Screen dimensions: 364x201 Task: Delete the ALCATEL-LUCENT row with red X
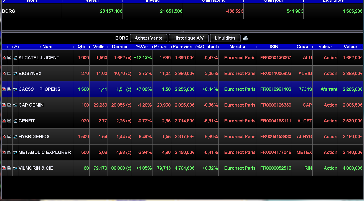4,58
